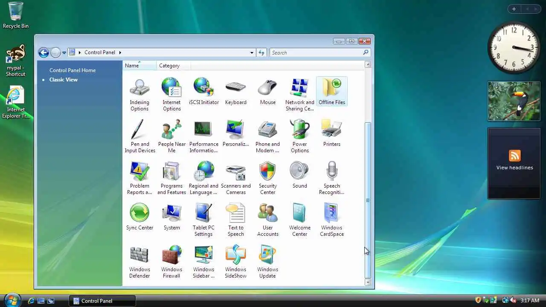This screenshot has width=546, height=307.
Task: Open Tablet PC Settings icon
Action: [x=203, y=220]
